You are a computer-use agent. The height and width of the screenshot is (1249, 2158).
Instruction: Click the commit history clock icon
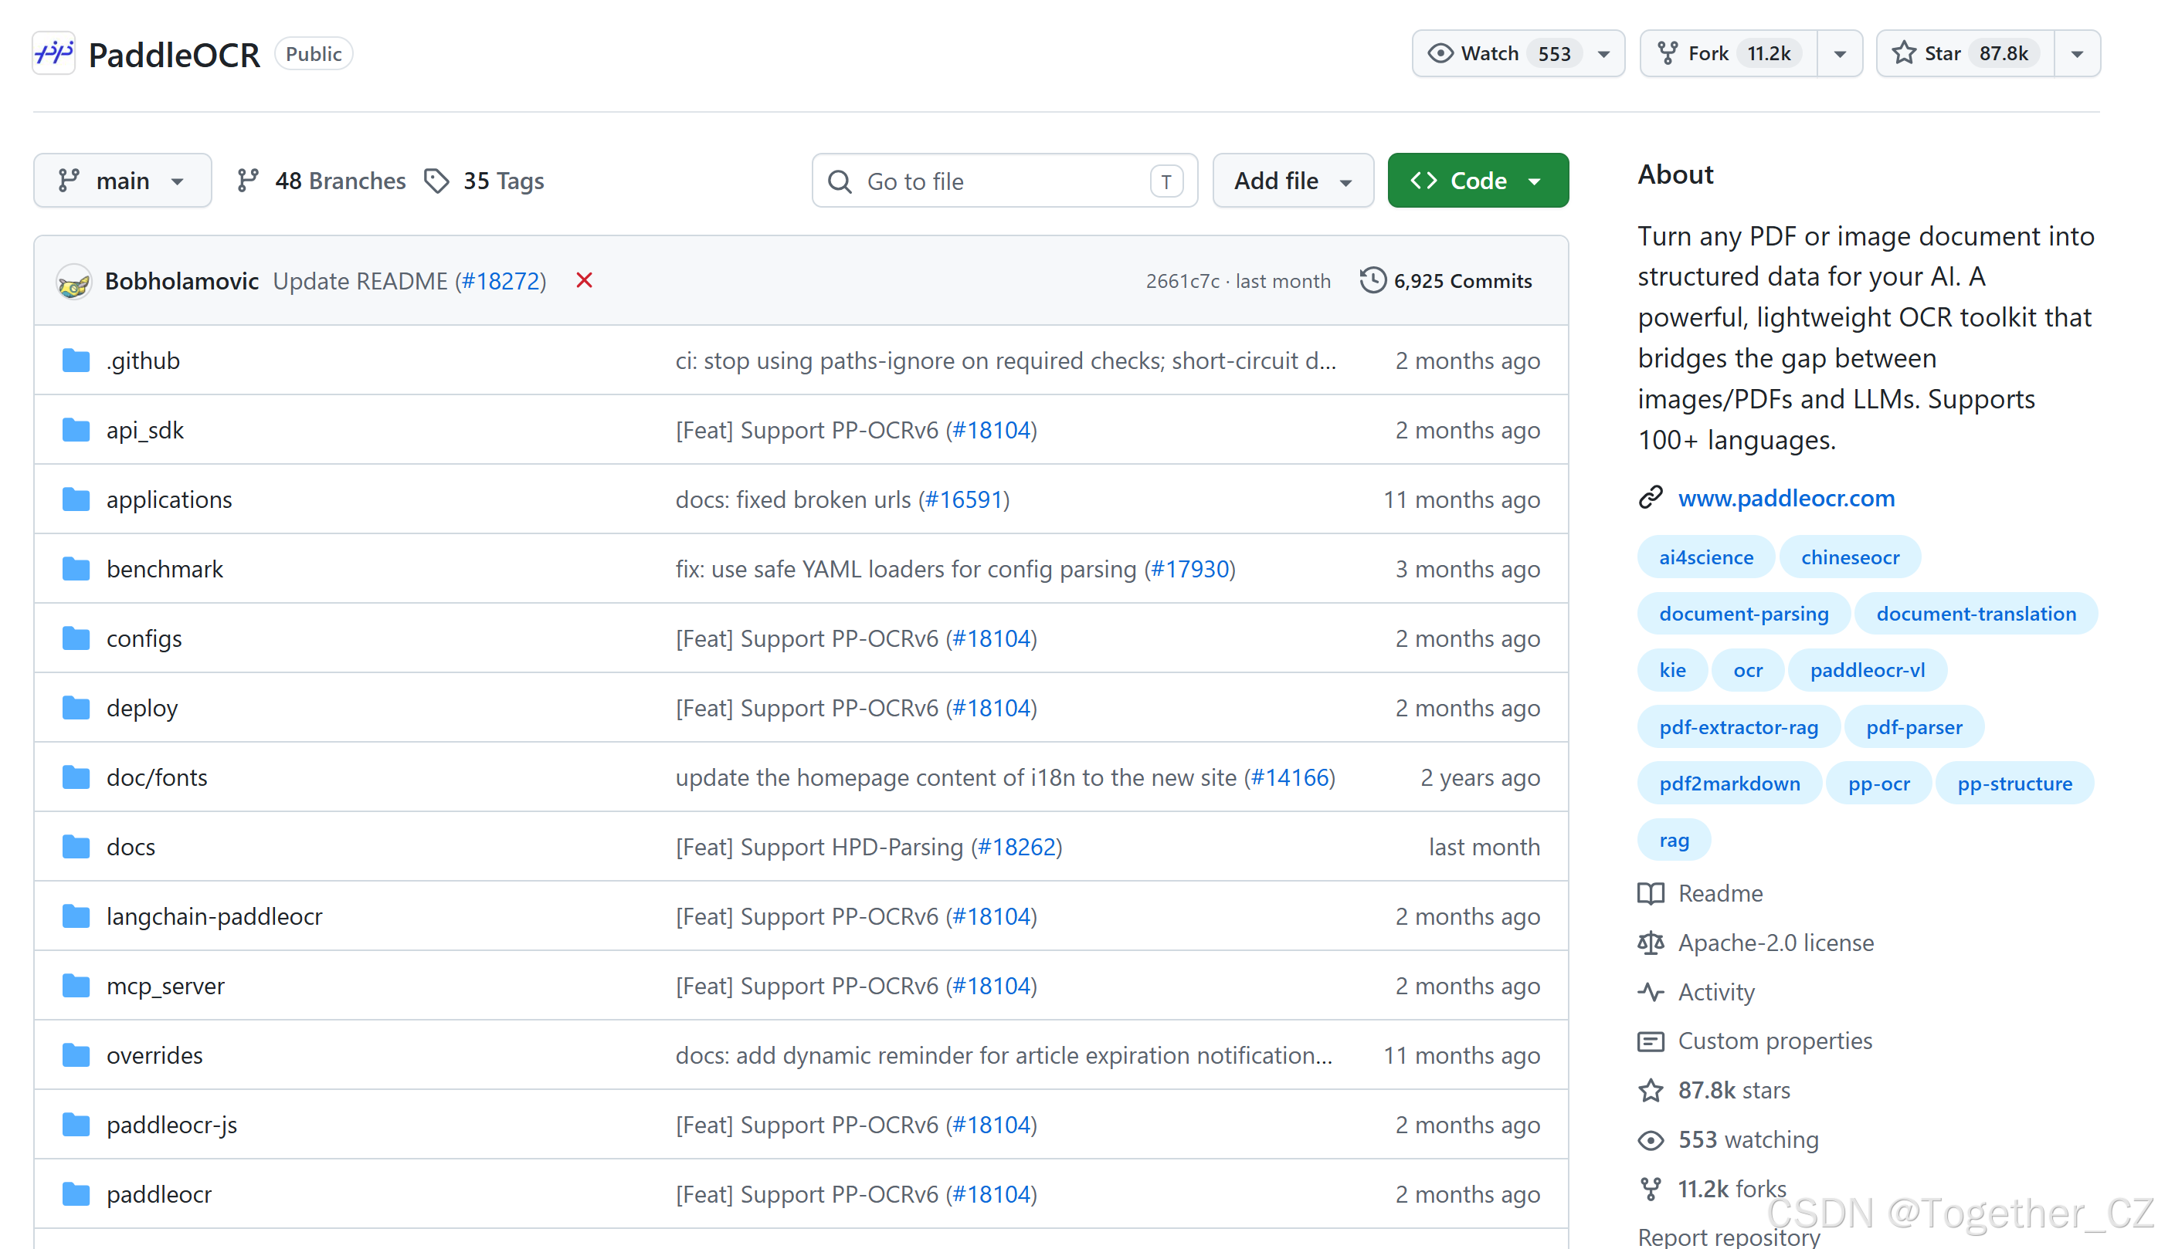click(1373, 281)
